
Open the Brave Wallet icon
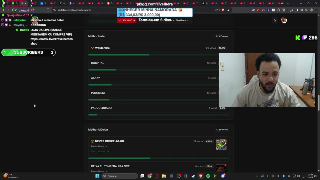pos(301,10)
